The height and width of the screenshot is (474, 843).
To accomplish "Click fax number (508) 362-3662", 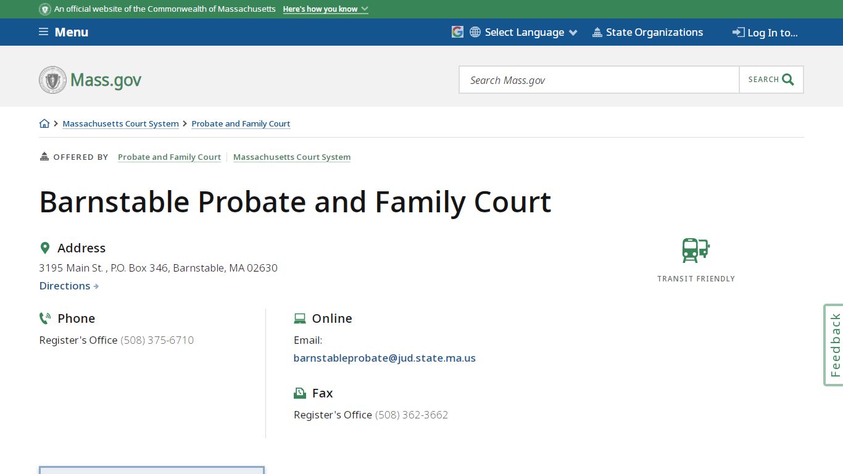I will click(x=412, y=415).
